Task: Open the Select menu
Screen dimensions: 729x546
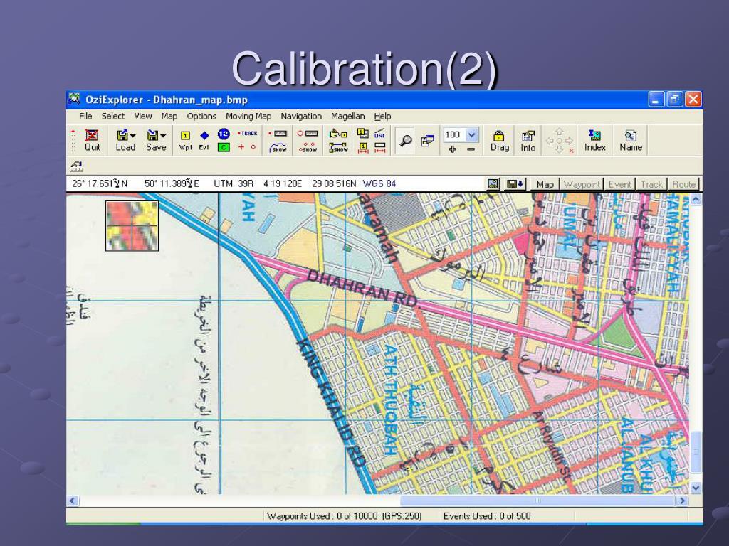Action: [x=113, y=116]
